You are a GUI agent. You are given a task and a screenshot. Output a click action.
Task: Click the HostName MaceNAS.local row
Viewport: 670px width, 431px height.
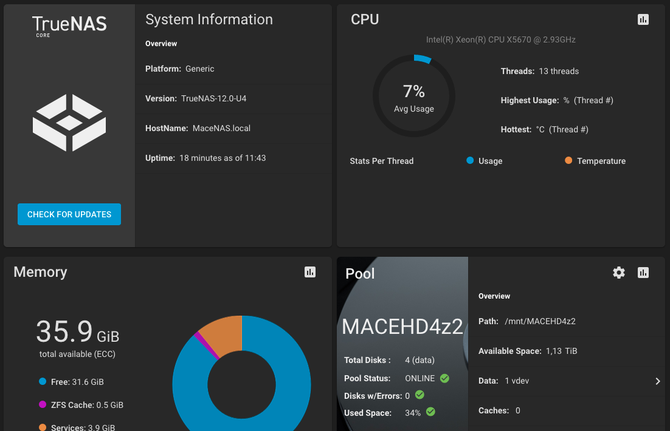pyautogui.click(x=233, y=129)
